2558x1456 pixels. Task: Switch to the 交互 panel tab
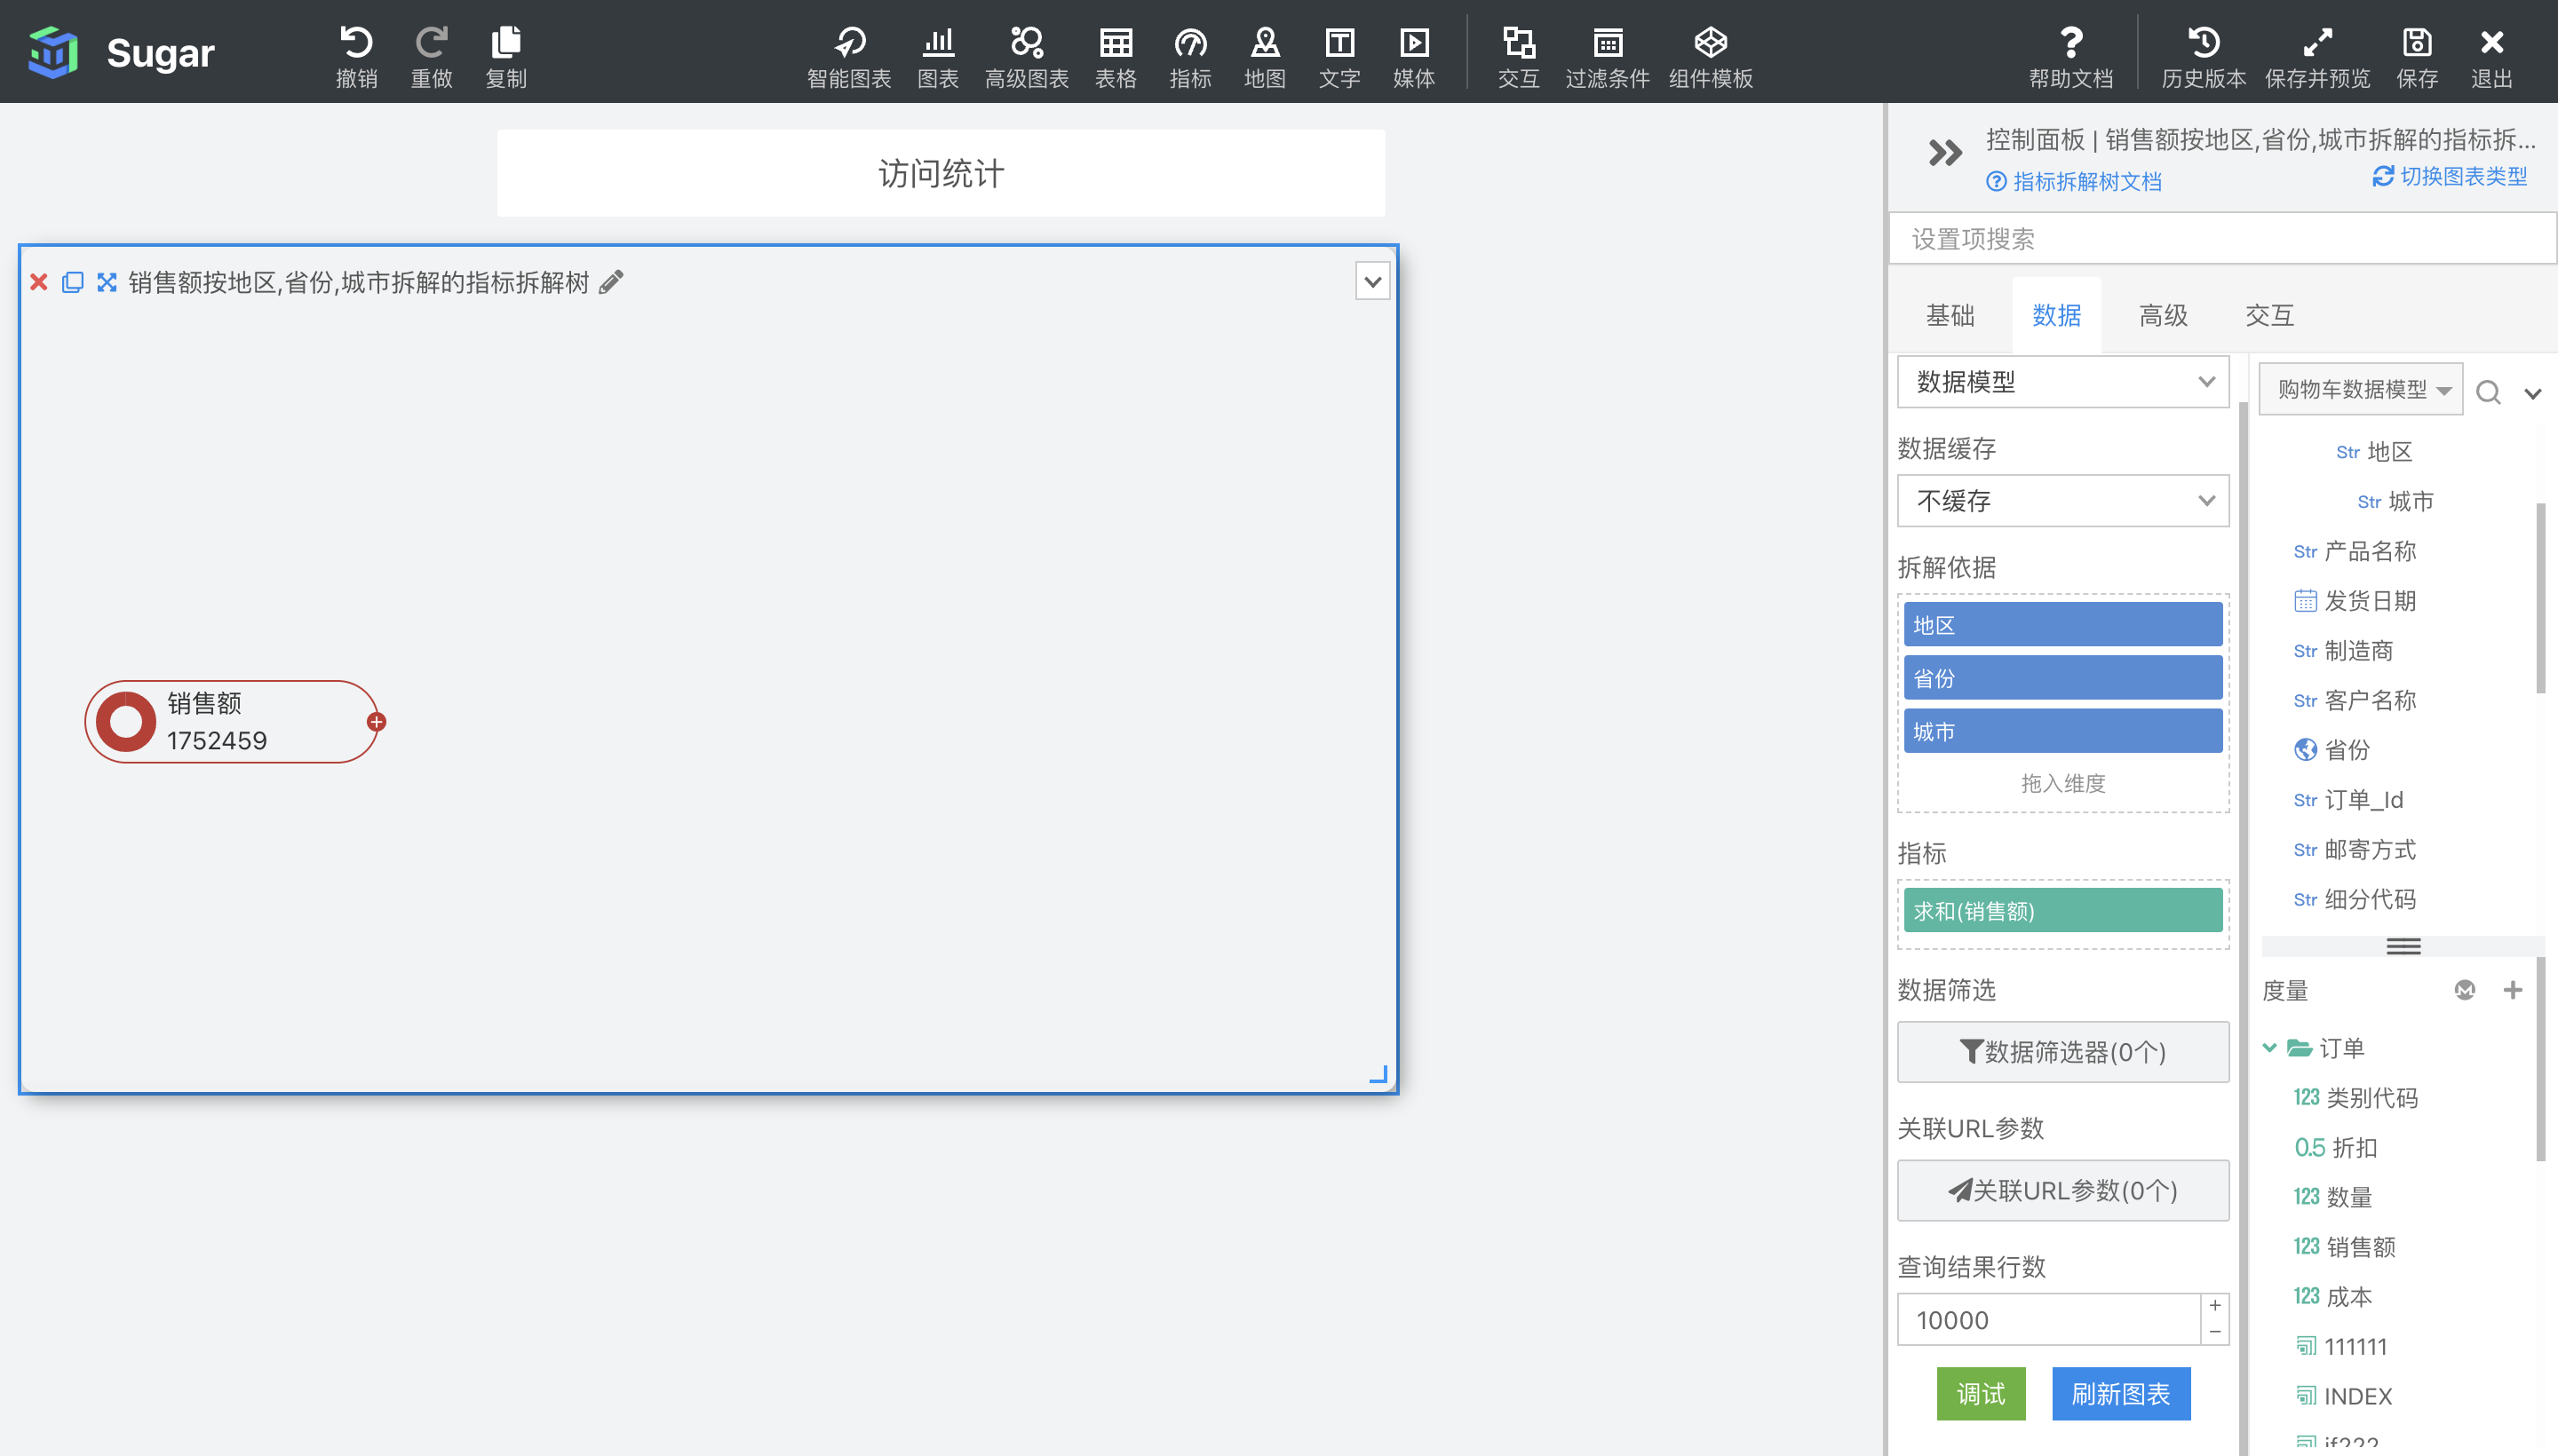click(2268, 316)
